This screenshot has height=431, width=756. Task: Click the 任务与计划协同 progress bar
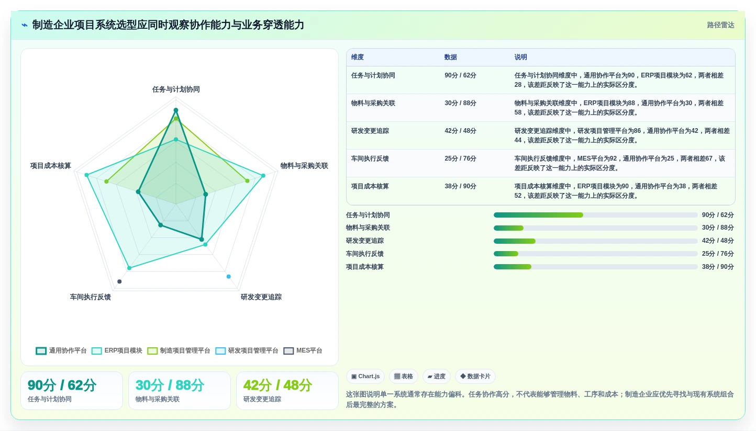(596, 215)
